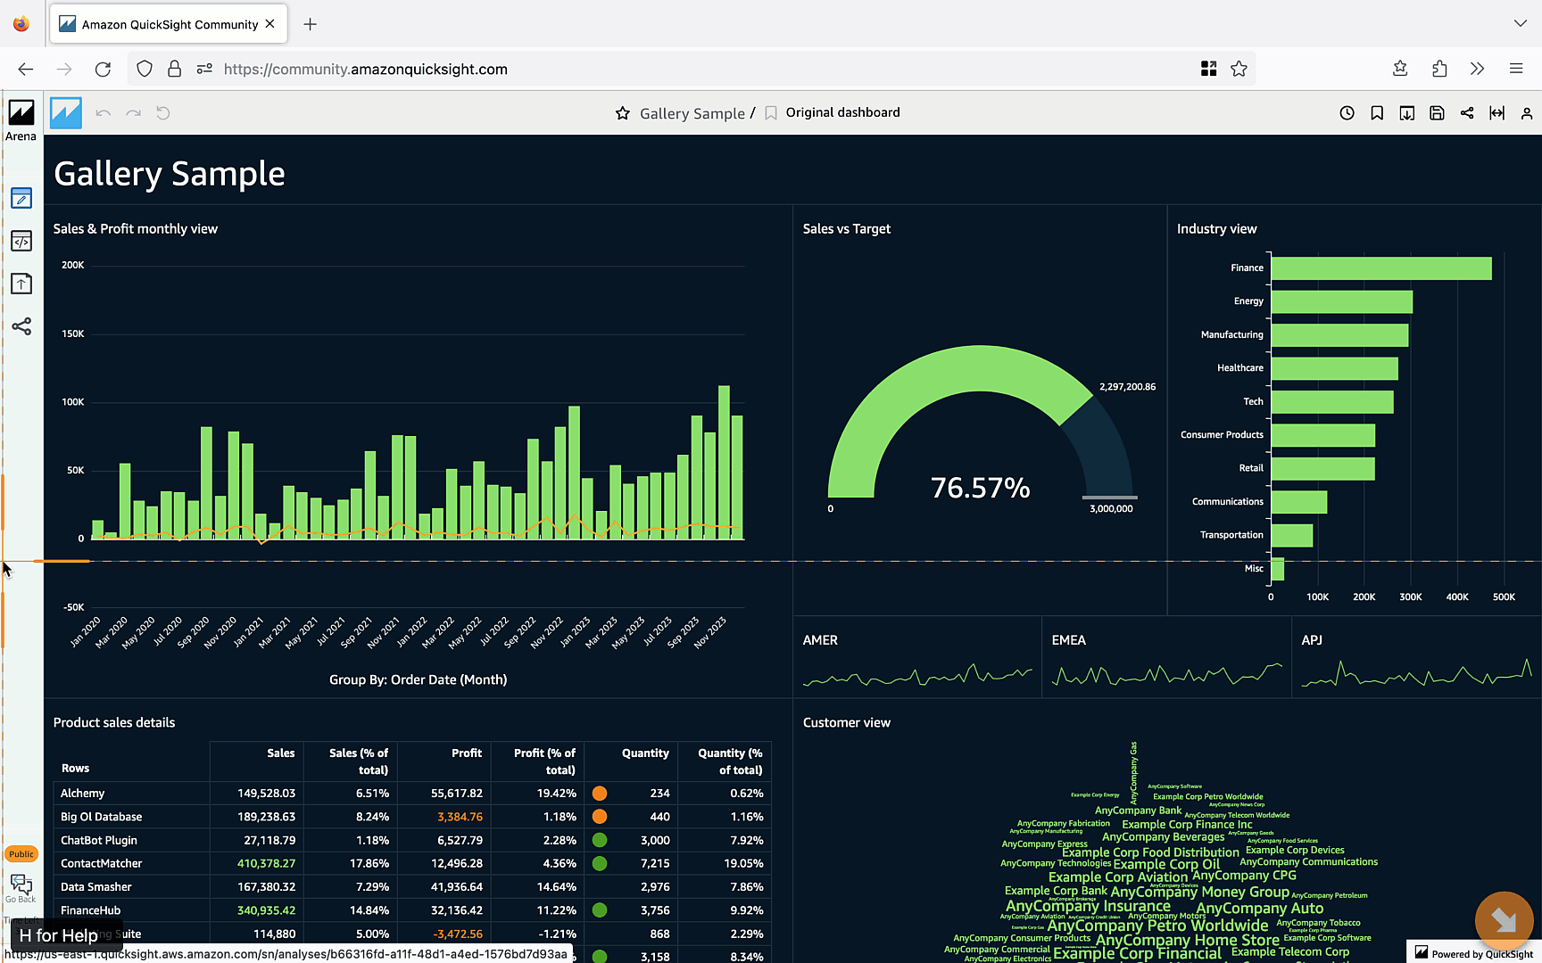Expand the browser tab list arrow
The width and height of the screenshot is (1542, 963).
[1520, 23]
